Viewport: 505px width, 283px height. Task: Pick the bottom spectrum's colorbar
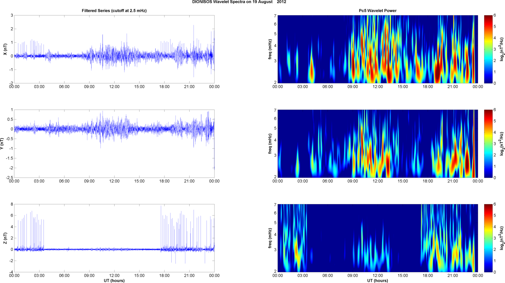coord(488,238)
